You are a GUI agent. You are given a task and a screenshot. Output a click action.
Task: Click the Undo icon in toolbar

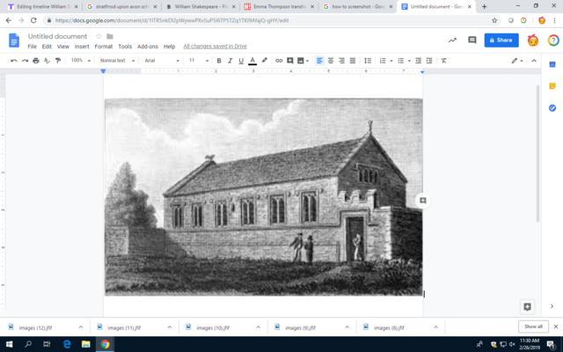(x=14, y=61)
